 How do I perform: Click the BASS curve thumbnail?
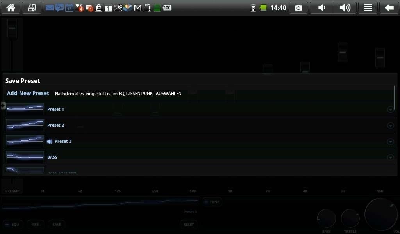click(x=25, y=157)
